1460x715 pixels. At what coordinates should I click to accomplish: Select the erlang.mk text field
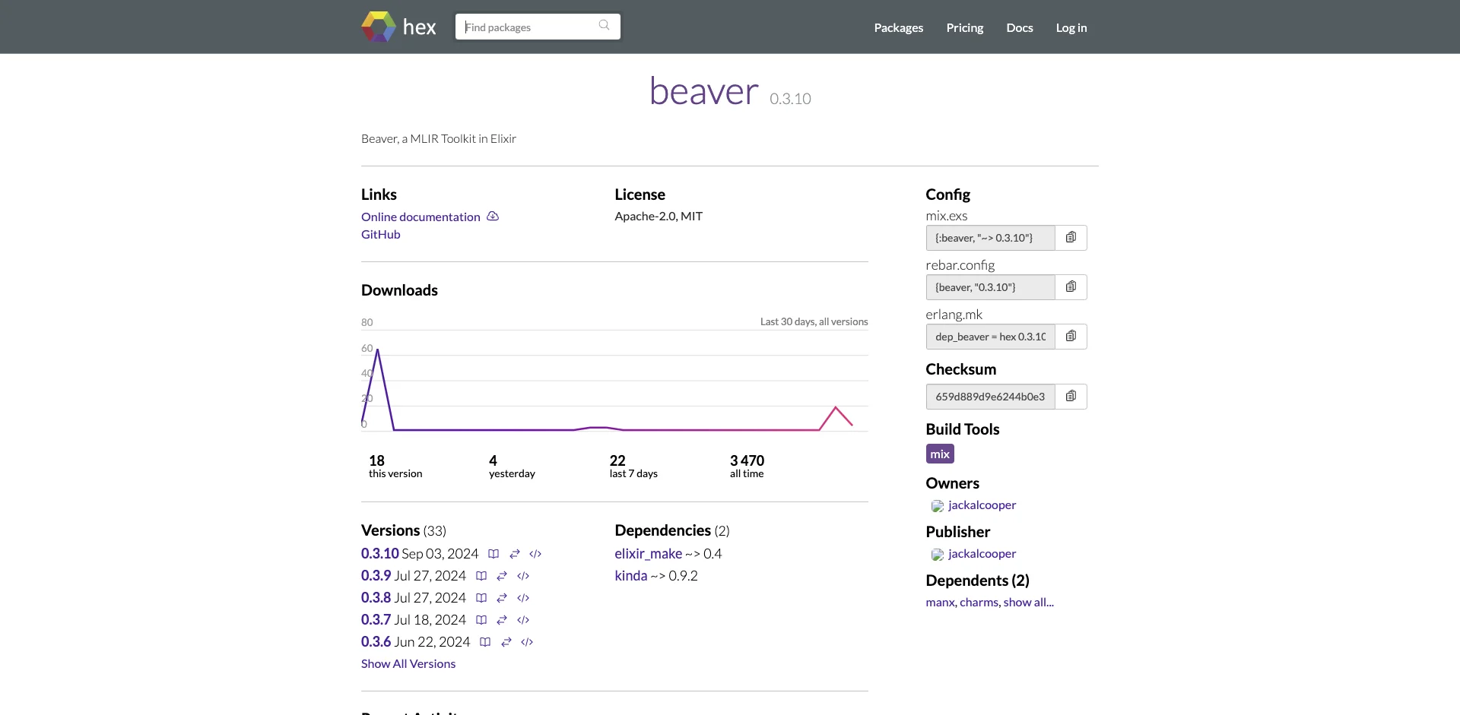(990, 337)
